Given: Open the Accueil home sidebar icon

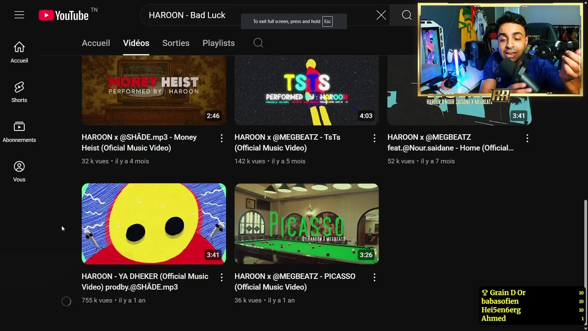Looking at the screenshot, I should [19, 52].
